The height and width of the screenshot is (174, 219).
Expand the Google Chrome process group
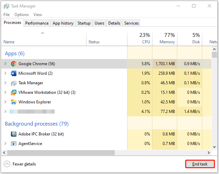point(5,64)
